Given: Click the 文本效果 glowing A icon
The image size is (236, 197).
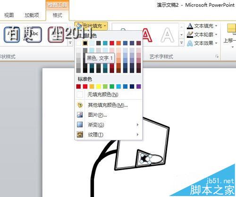Looking at the screenshot, I should pyautogui.click(x=190, y=43).
